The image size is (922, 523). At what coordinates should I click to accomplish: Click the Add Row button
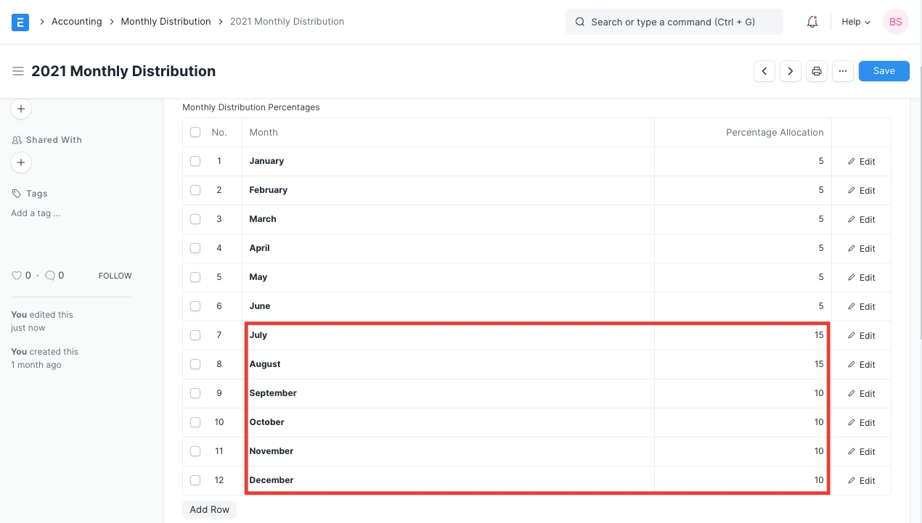click(209, 509)
